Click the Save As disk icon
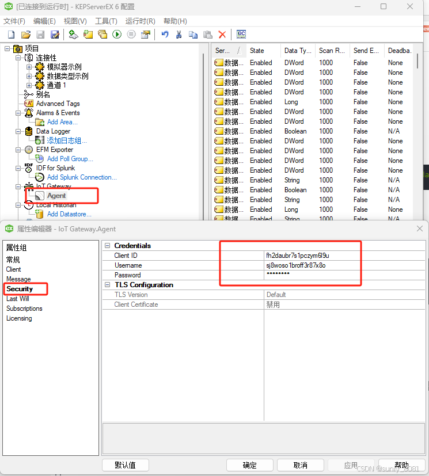The image size is (429, 476). coord(55,35)
